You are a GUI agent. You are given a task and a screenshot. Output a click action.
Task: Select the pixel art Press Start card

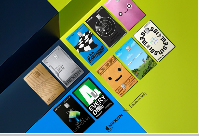click(x=135, y=58)
